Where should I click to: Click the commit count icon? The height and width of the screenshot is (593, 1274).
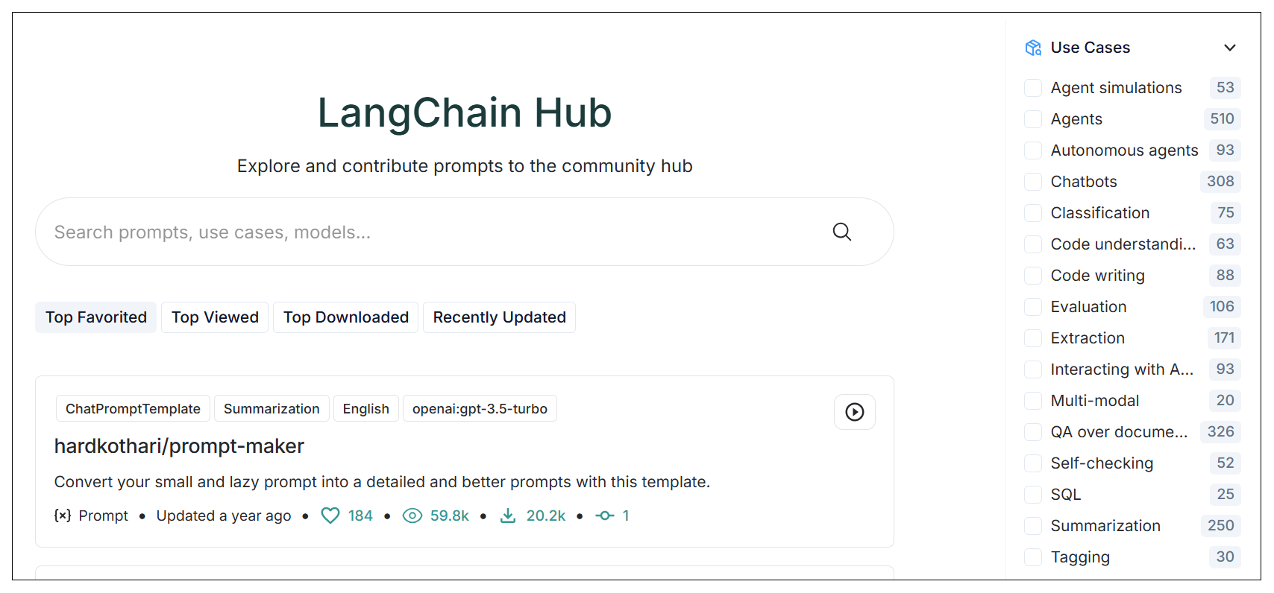[604, 516]
